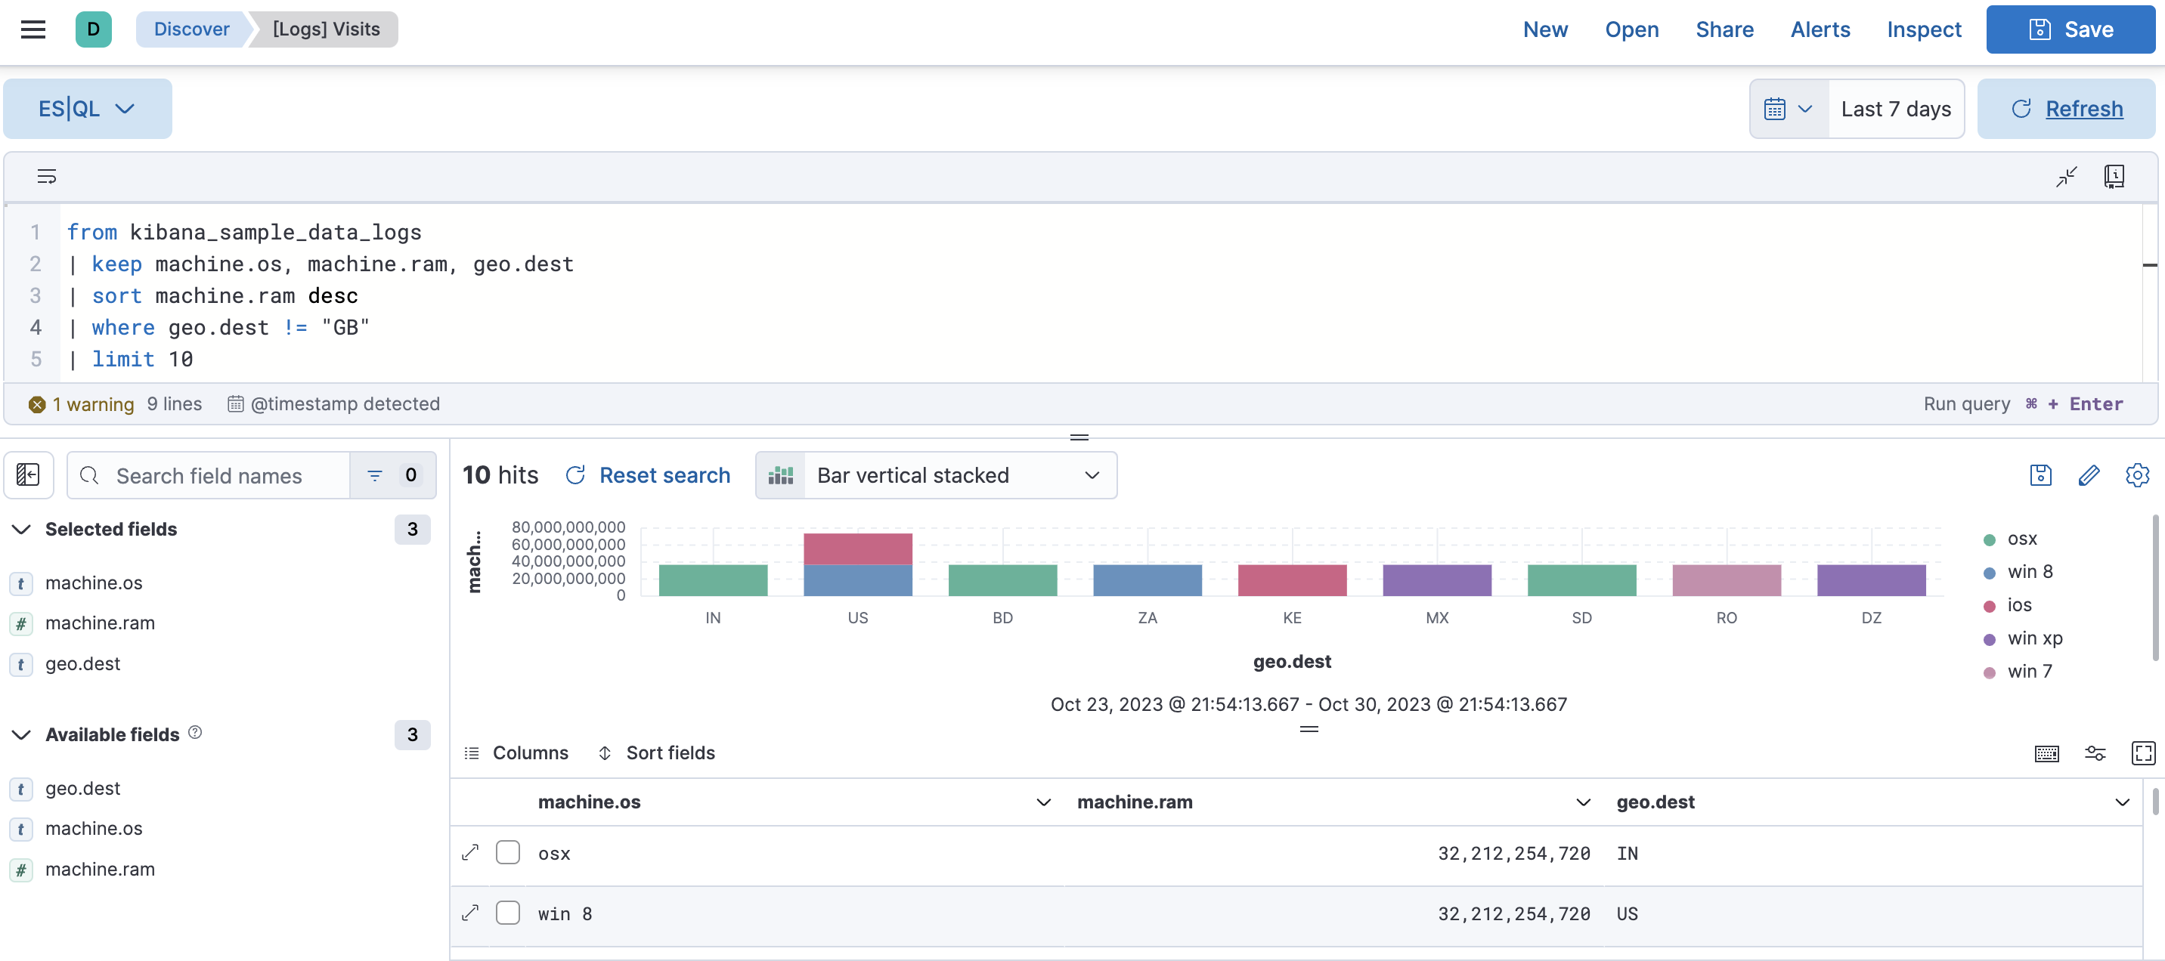Open keyboard shortcuts for the data grid
The width and height of the screenshot is (2165, 961).
(x=2047, y=752)
